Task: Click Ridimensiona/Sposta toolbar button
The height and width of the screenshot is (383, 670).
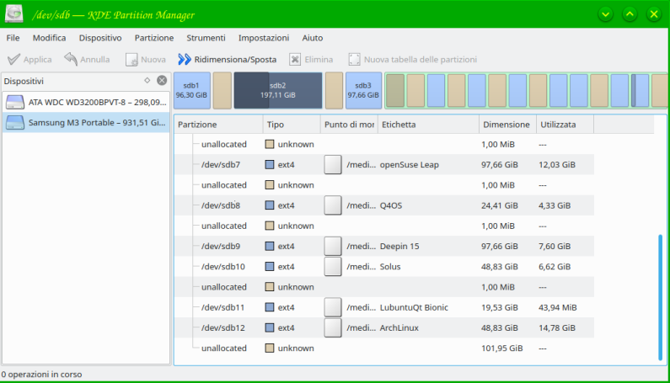Action: pyautogui.click(x=228, y=60)
